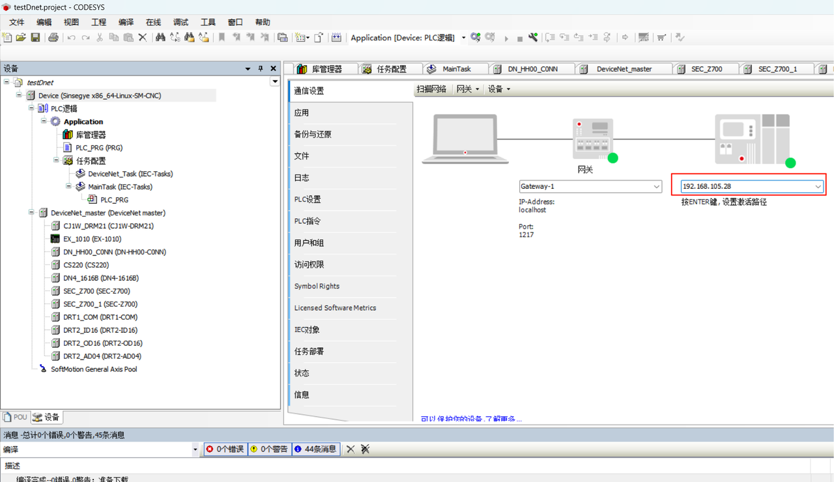This screenshot has width=834, height=482.
Task: Click the wrench build icon in toolbar
Action: (533, 38)
